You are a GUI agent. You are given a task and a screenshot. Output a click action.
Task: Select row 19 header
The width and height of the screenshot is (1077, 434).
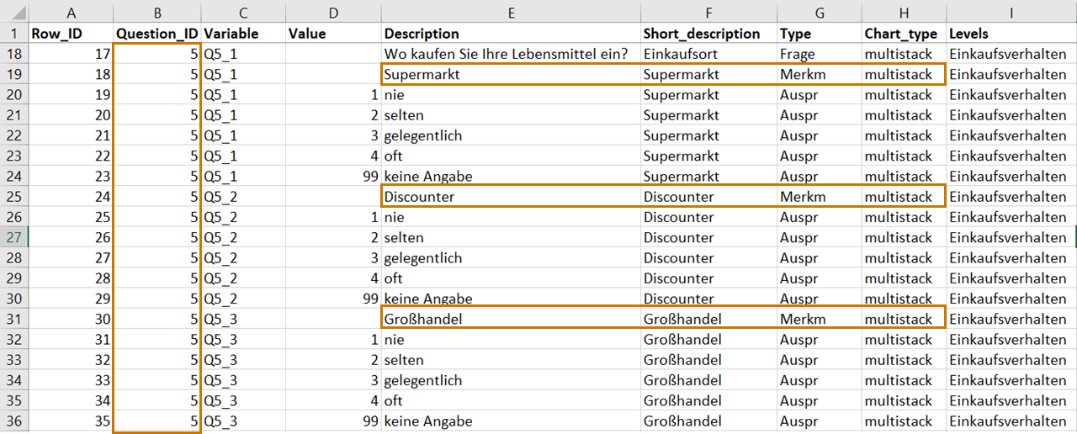click(14, 74)
